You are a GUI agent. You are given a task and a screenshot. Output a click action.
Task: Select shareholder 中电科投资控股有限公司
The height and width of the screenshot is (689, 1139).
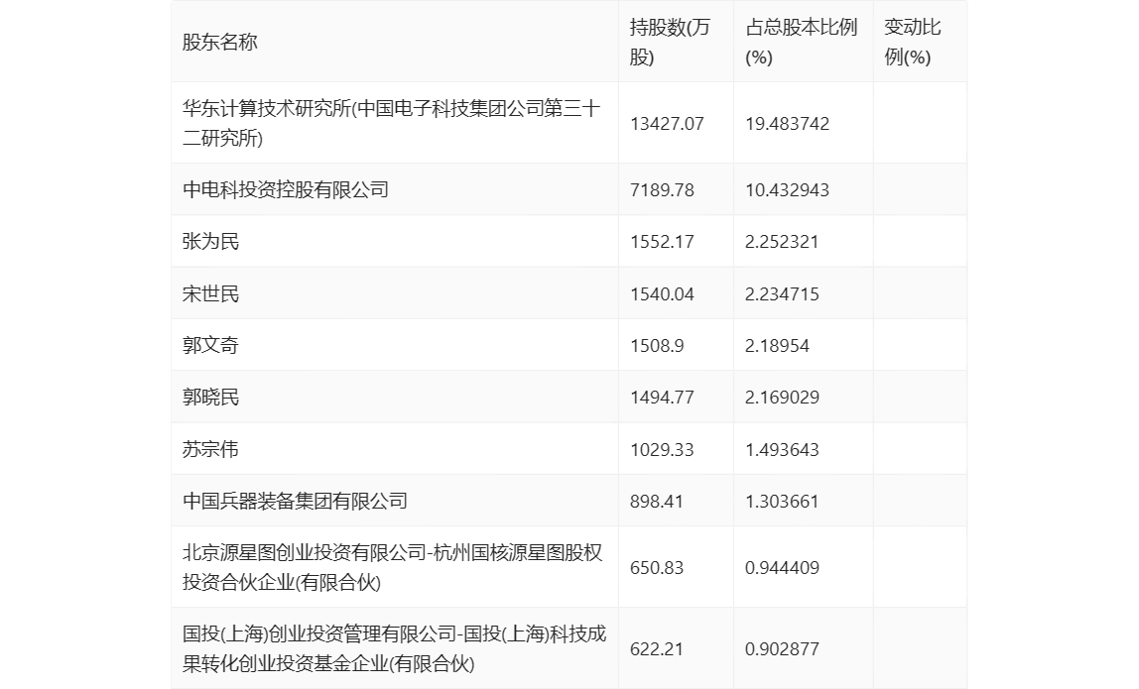tap(286, 190)
